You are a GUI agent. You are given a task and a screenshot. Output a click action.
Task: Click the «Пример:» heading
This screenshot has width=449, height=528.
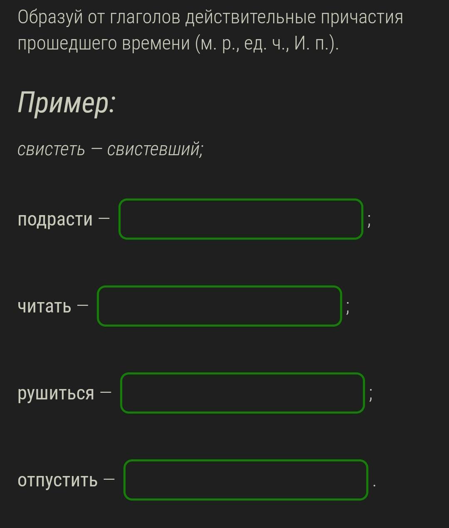click(x=66, y=103)
